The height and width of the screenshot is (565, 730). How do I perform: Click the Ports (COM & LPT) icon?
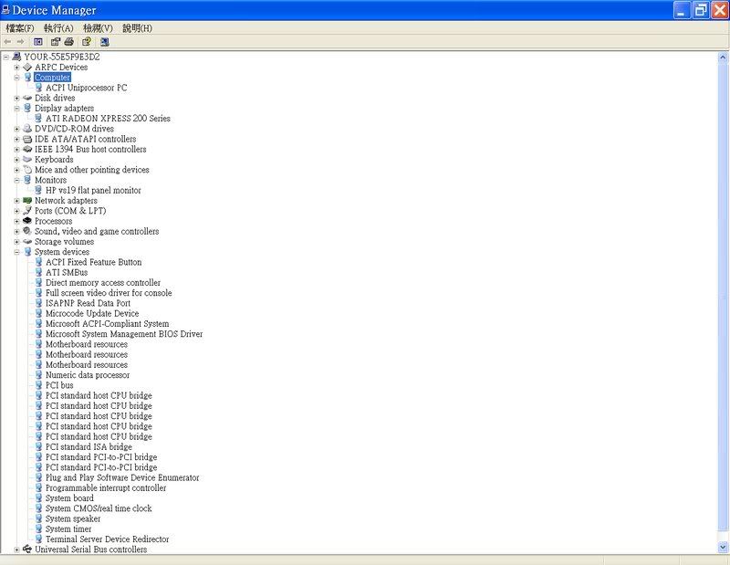tap(27, 211)
